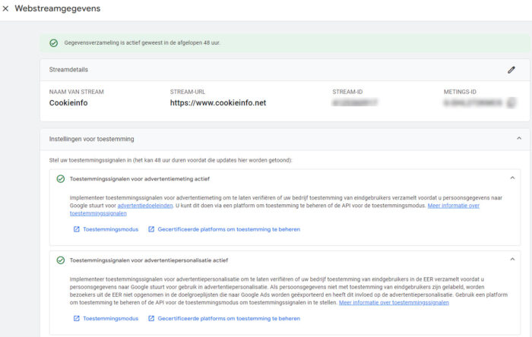Click external-link icon before Toestemmingsmodus in advertentiemeting card
The width and height of the screenshot is (532, 337).
coord(76,229)
